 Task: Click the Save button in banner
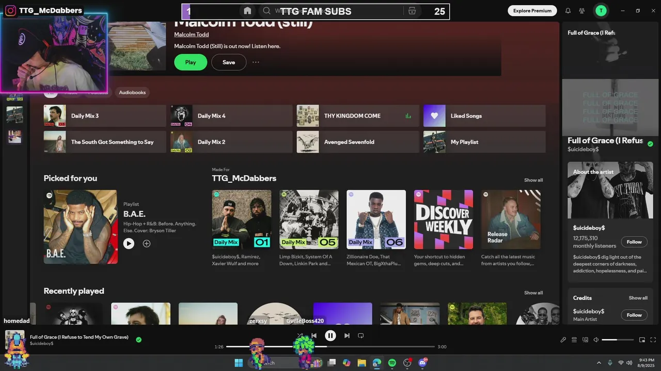click(x=229, y=62)
